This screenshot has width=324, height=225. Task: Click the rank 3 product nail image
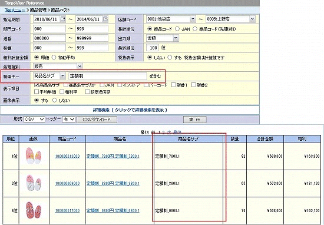[34, 210]
